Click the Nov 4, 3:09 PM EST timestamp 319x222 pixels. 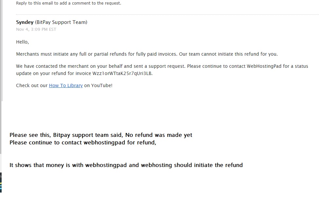pyautogui.click(x=36, y=29)
